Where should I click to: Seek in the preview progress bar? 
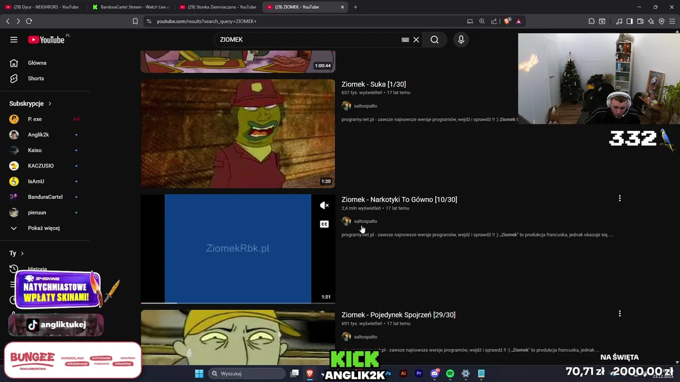(x=238, y=303)
